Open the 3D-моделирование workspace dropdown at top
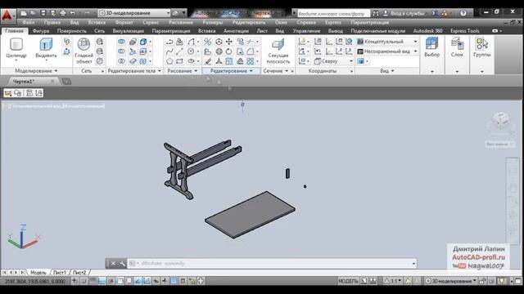Viewport: 524px width, 294px height. 134,13
